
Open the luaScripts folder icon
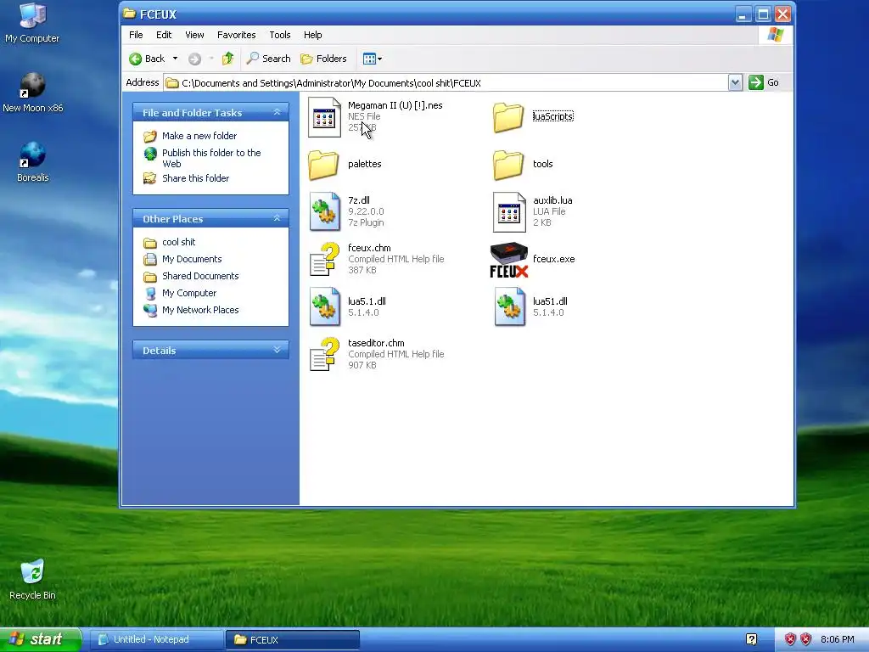click(508, 117)
